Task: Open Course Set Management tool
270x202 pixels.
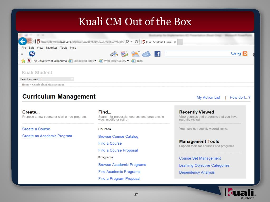Action: (200, 158)
